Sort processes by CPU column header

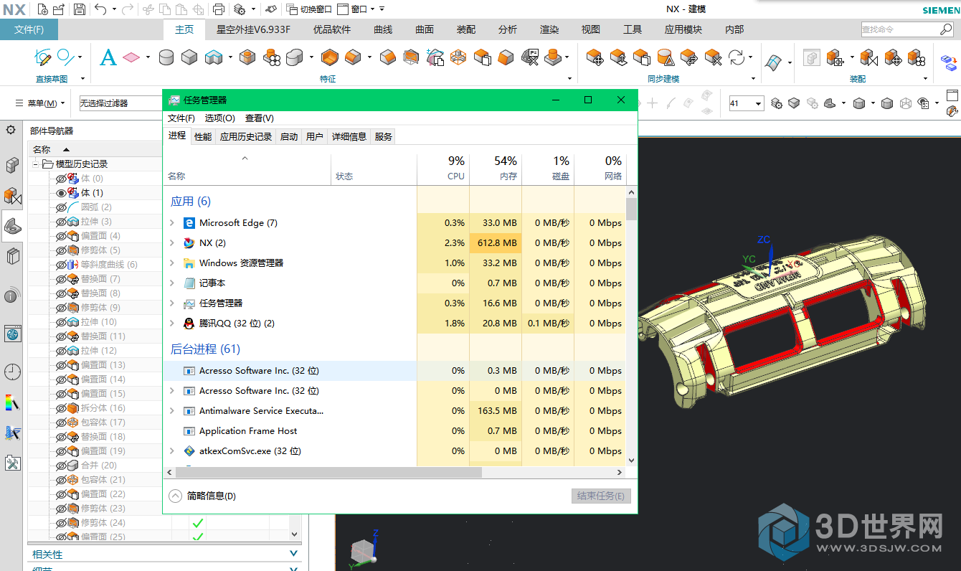(x=443, y=169)
